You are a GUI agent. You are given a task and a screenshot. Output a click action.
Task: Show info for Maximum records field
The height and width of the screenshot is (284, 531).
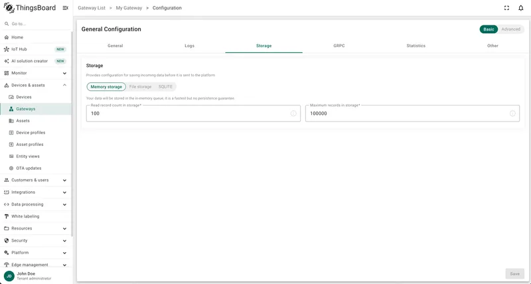512,113
